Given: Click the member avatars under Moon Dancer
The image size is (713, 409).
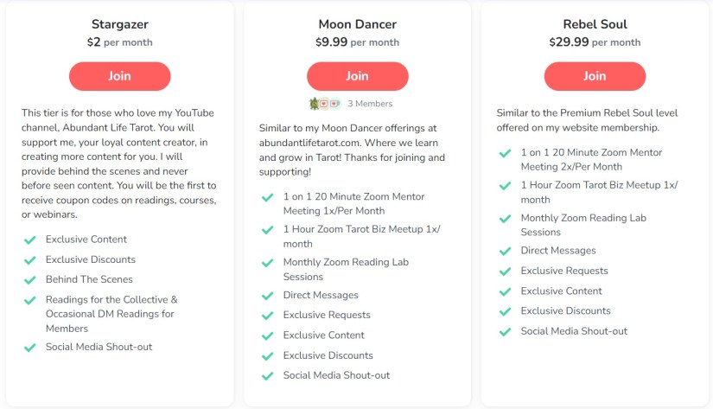Looking at the screenshot, I should coord(324,104).
